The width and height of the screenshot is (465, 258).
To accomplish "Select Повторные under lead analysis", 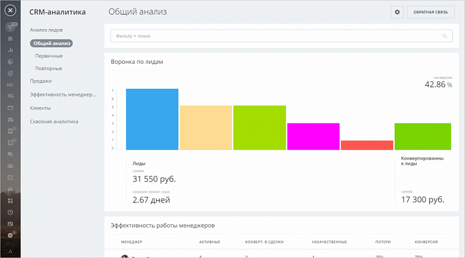I will click(x=48, y=68).
